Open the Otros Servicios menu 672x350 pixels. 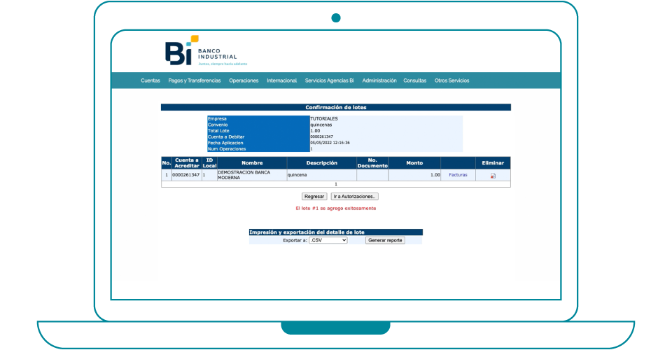[451, 80]
